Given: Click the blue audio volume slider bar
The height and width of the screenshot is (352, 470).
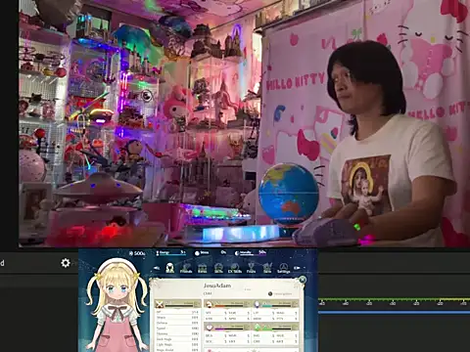Looking at the screenshot, I should [x=395, y=312].
